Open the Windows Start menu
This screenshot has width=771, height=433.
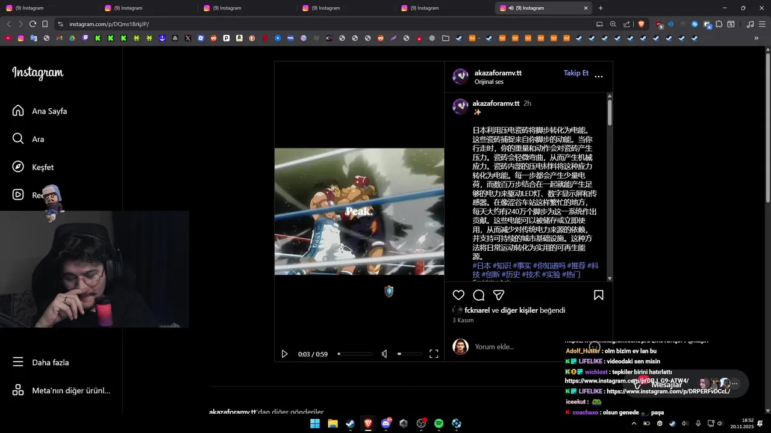pyautogui.click(x=315, y=423)
